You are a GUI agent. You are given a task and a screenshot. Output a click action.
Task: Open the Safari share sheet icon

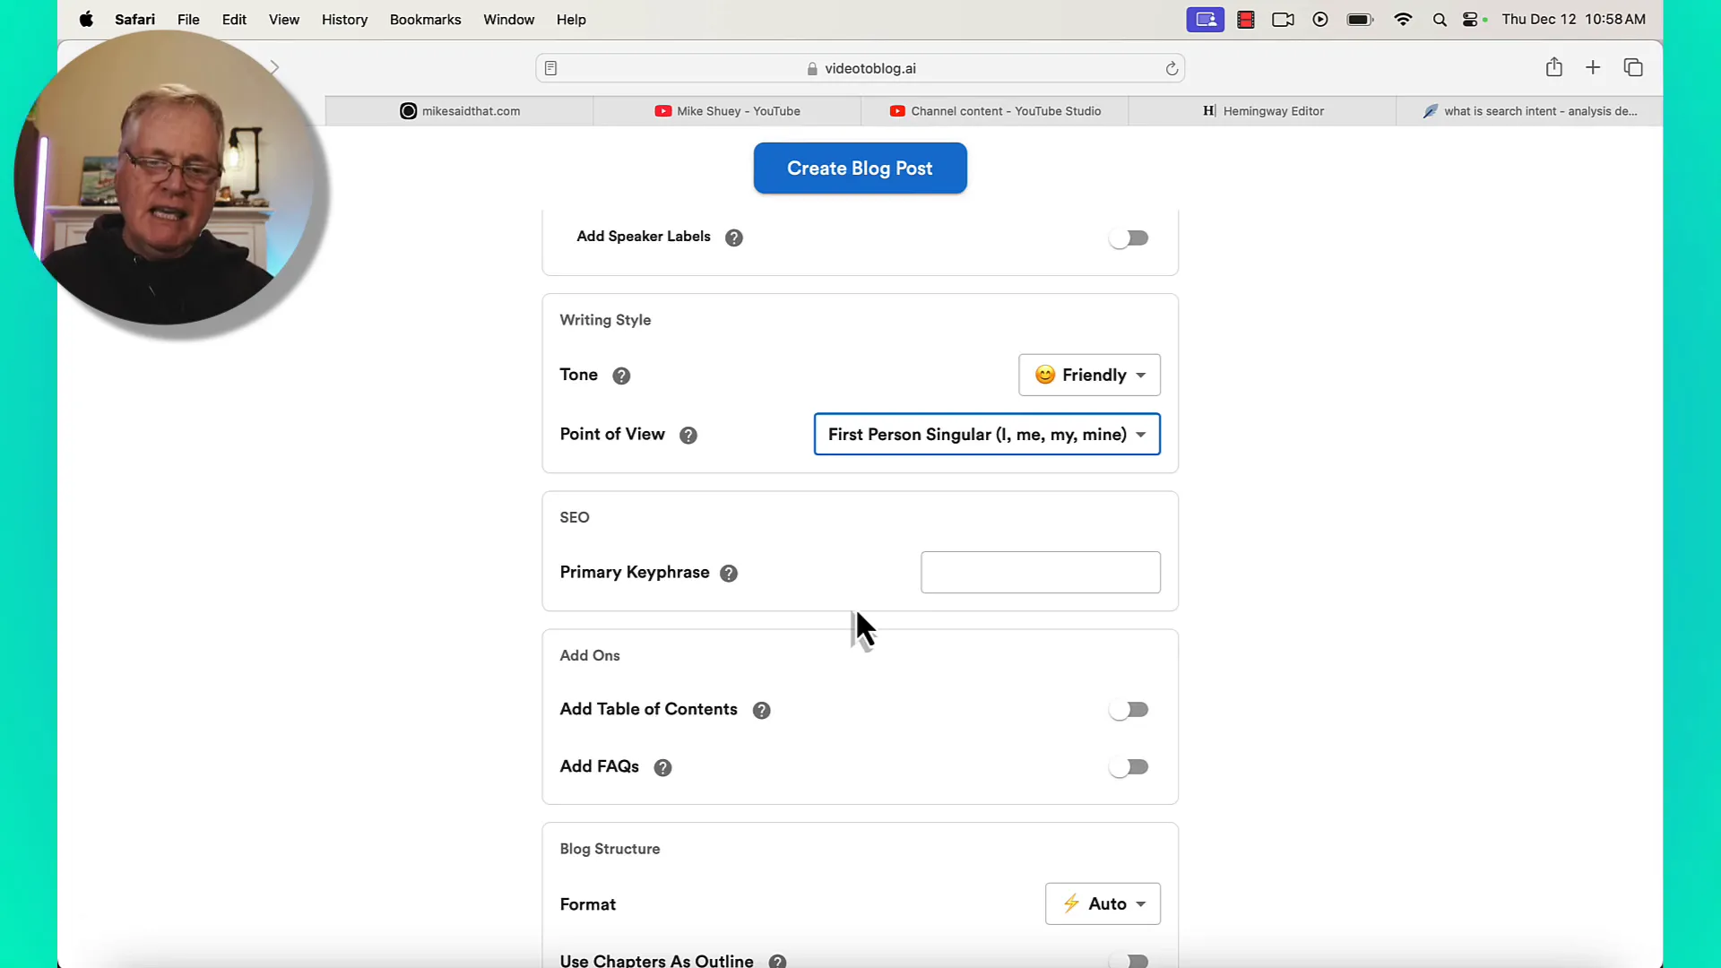[1554, 67]
